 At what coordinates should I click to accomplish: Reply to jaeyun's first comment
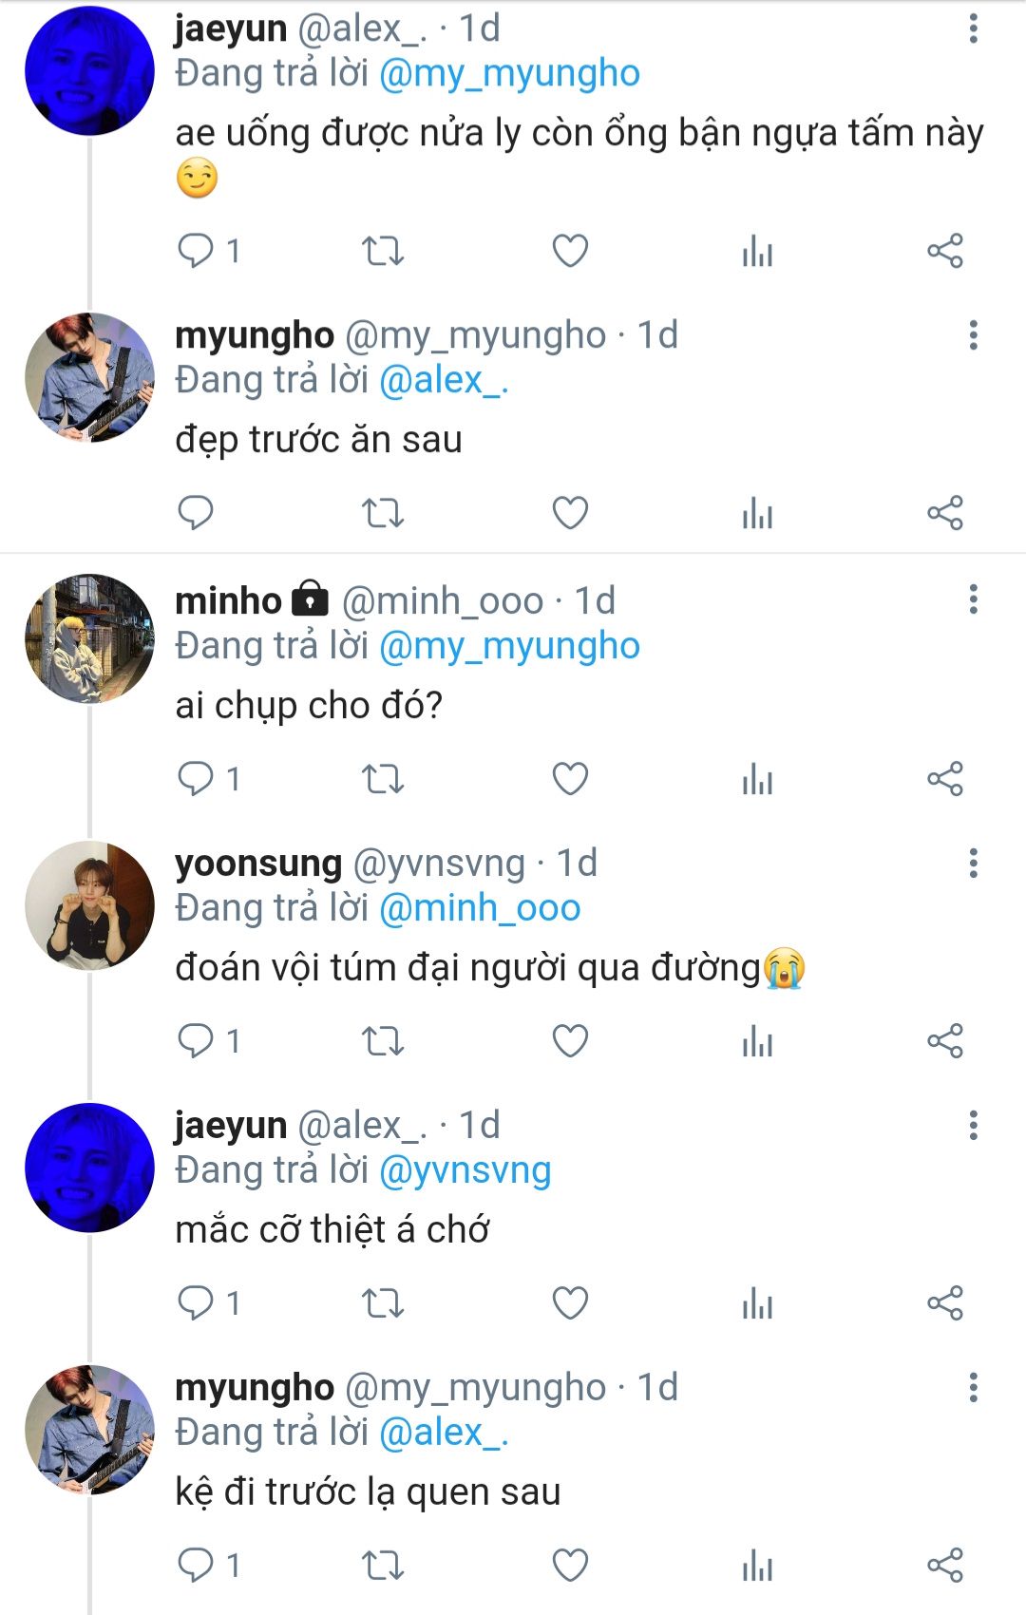coord(197,251)
